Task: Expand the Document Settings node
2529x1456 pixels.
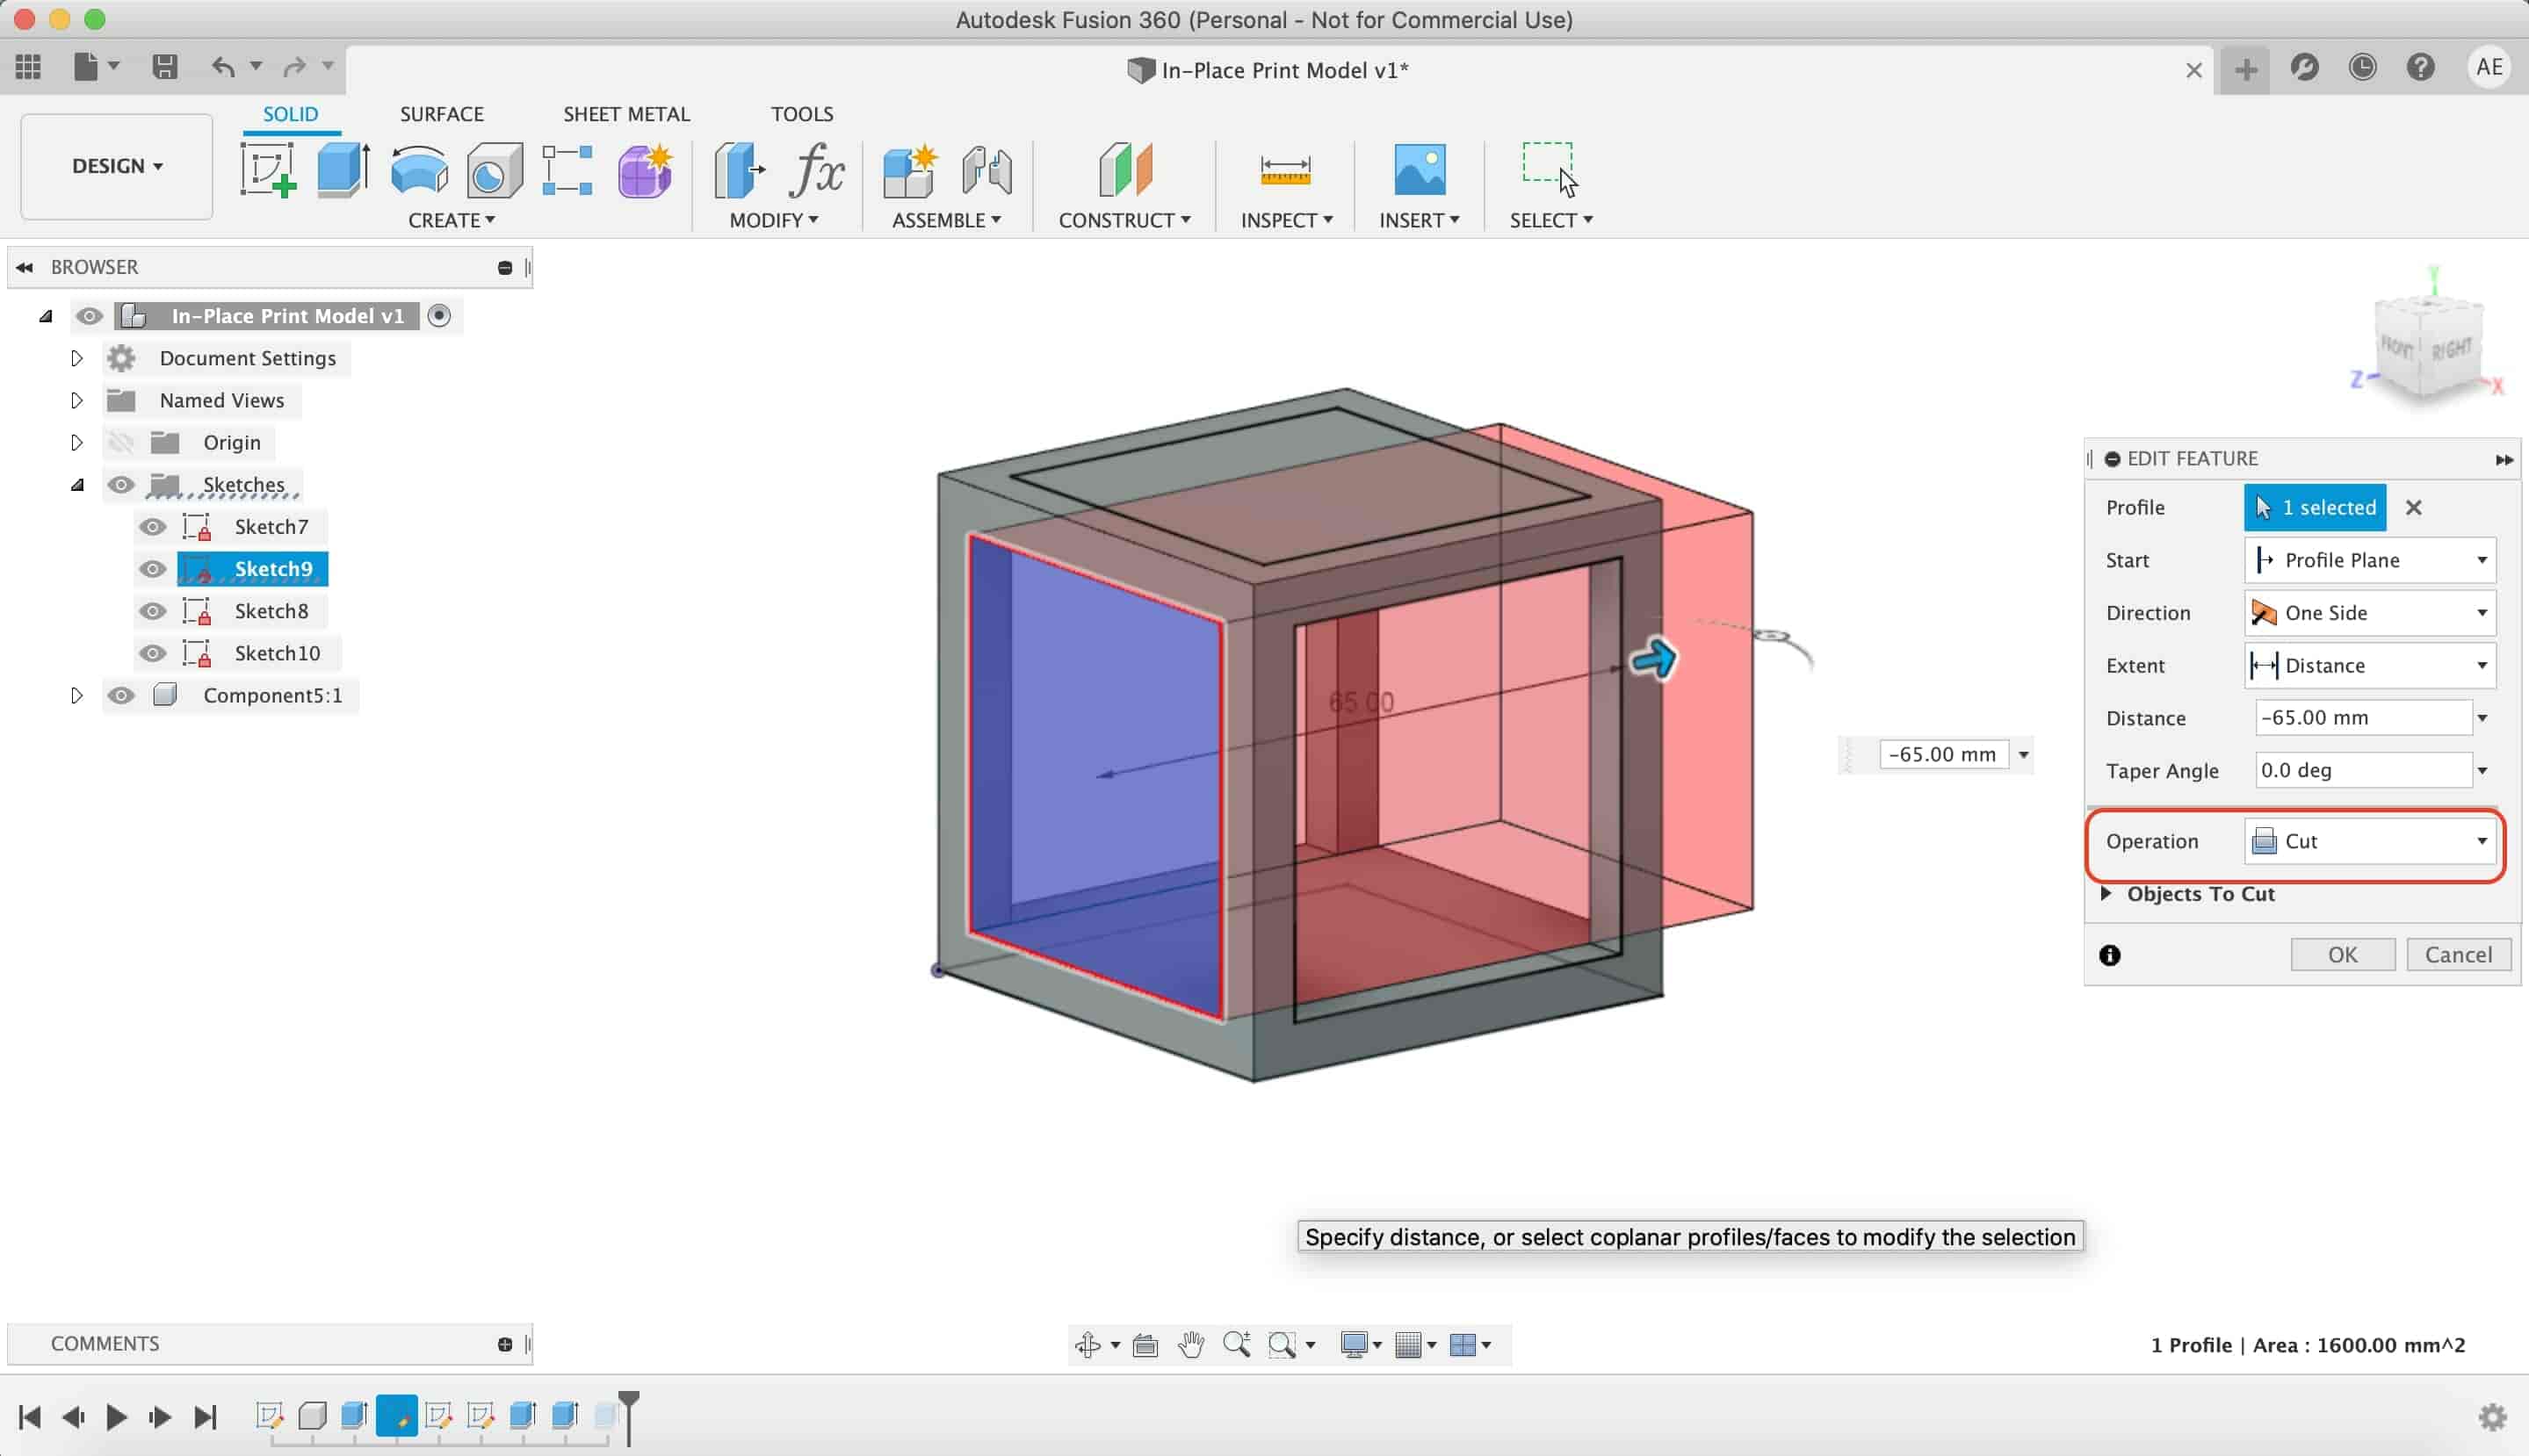Action: 76,358
